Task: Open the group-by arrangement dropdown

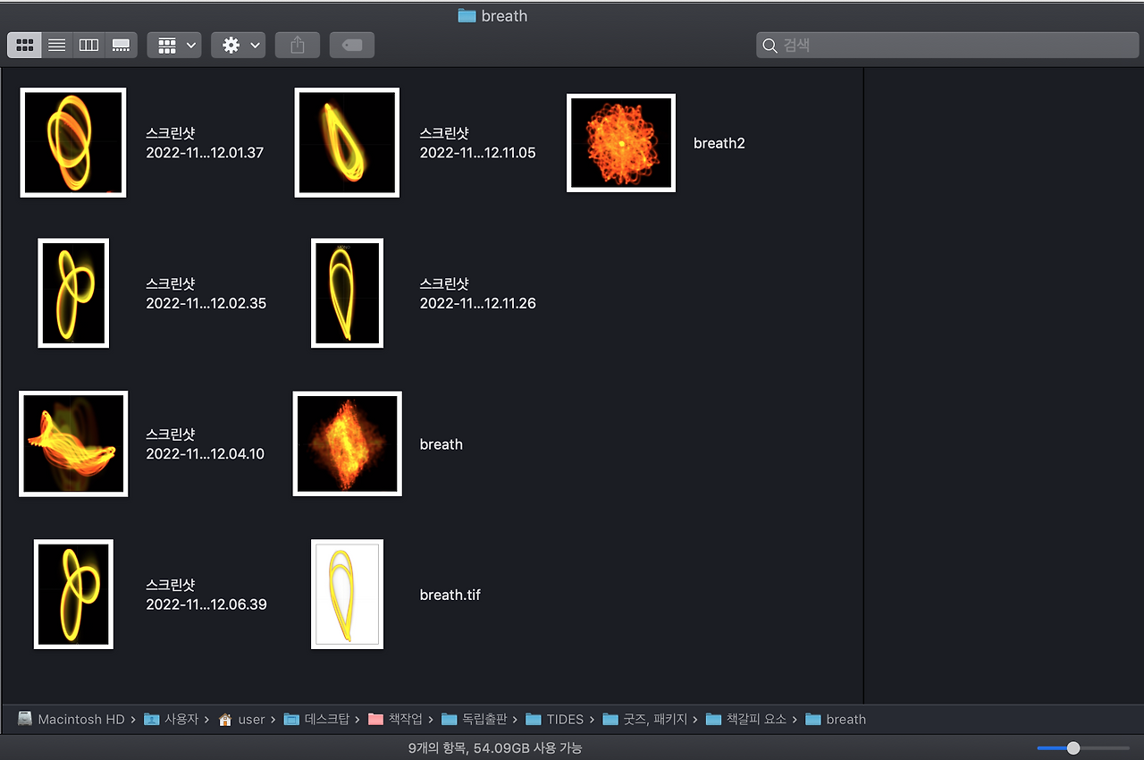Action: pos(174,45)
